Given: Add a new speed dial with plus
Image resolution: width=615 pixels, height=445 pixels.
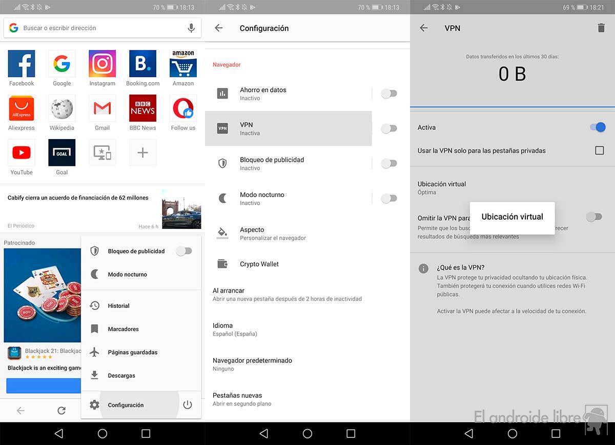Looking at the screenshot, I should click(142, 152).
